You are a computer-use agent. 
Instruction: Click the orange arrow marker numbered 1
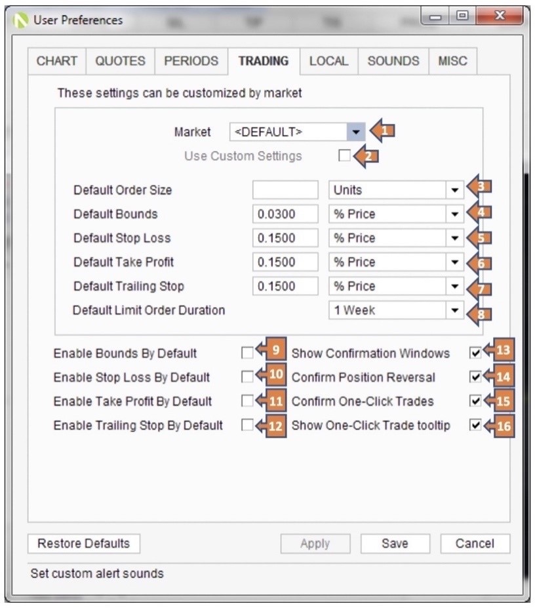click(383, 131)
